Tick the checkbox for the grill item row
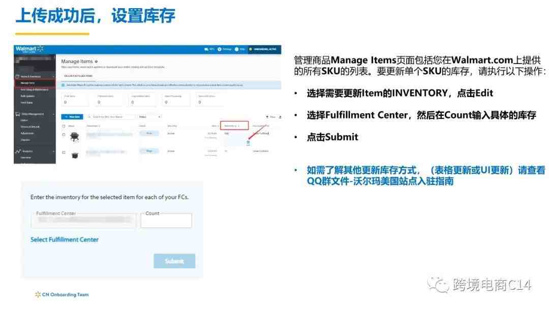The width and height of the screenshot is (549, 309). coord(64,135)
